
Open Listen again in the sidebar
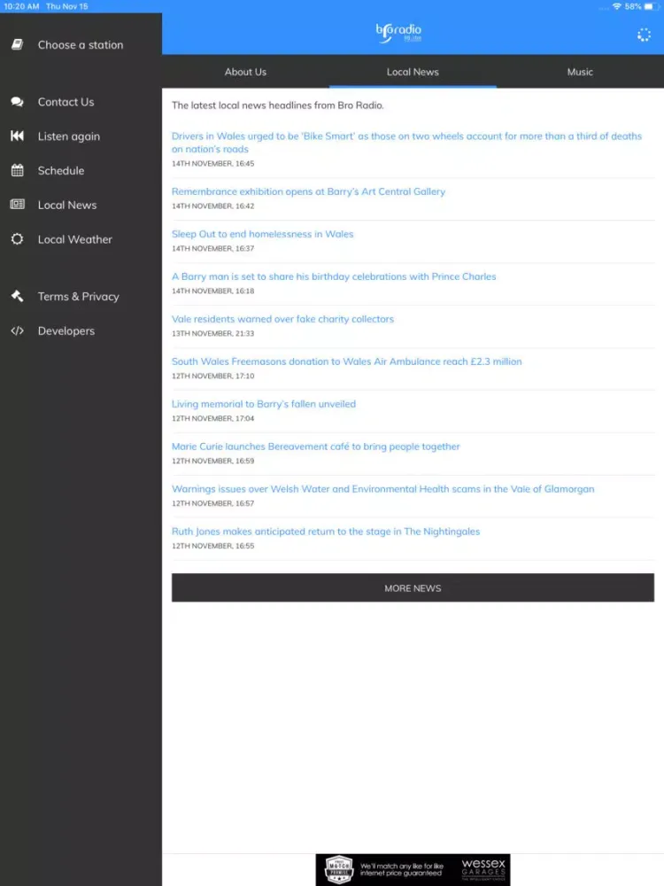81,136
